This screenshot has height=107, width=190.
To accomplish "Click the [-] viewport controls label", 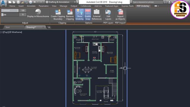I will click(2, 32).
